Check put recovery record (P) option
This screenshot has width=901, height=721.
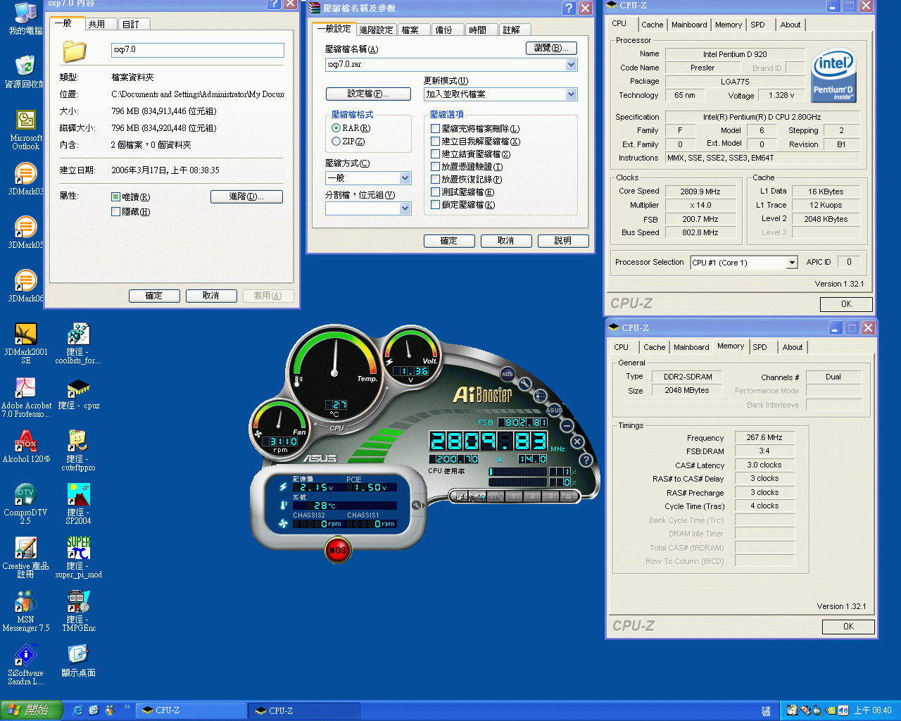click(x=435, y=180)
